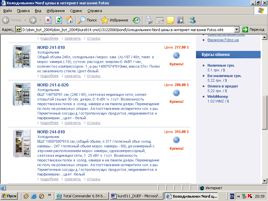This screenshot has height=201, width=268.
Task: Open the Правка menu
Action: (x=23, y=11)
